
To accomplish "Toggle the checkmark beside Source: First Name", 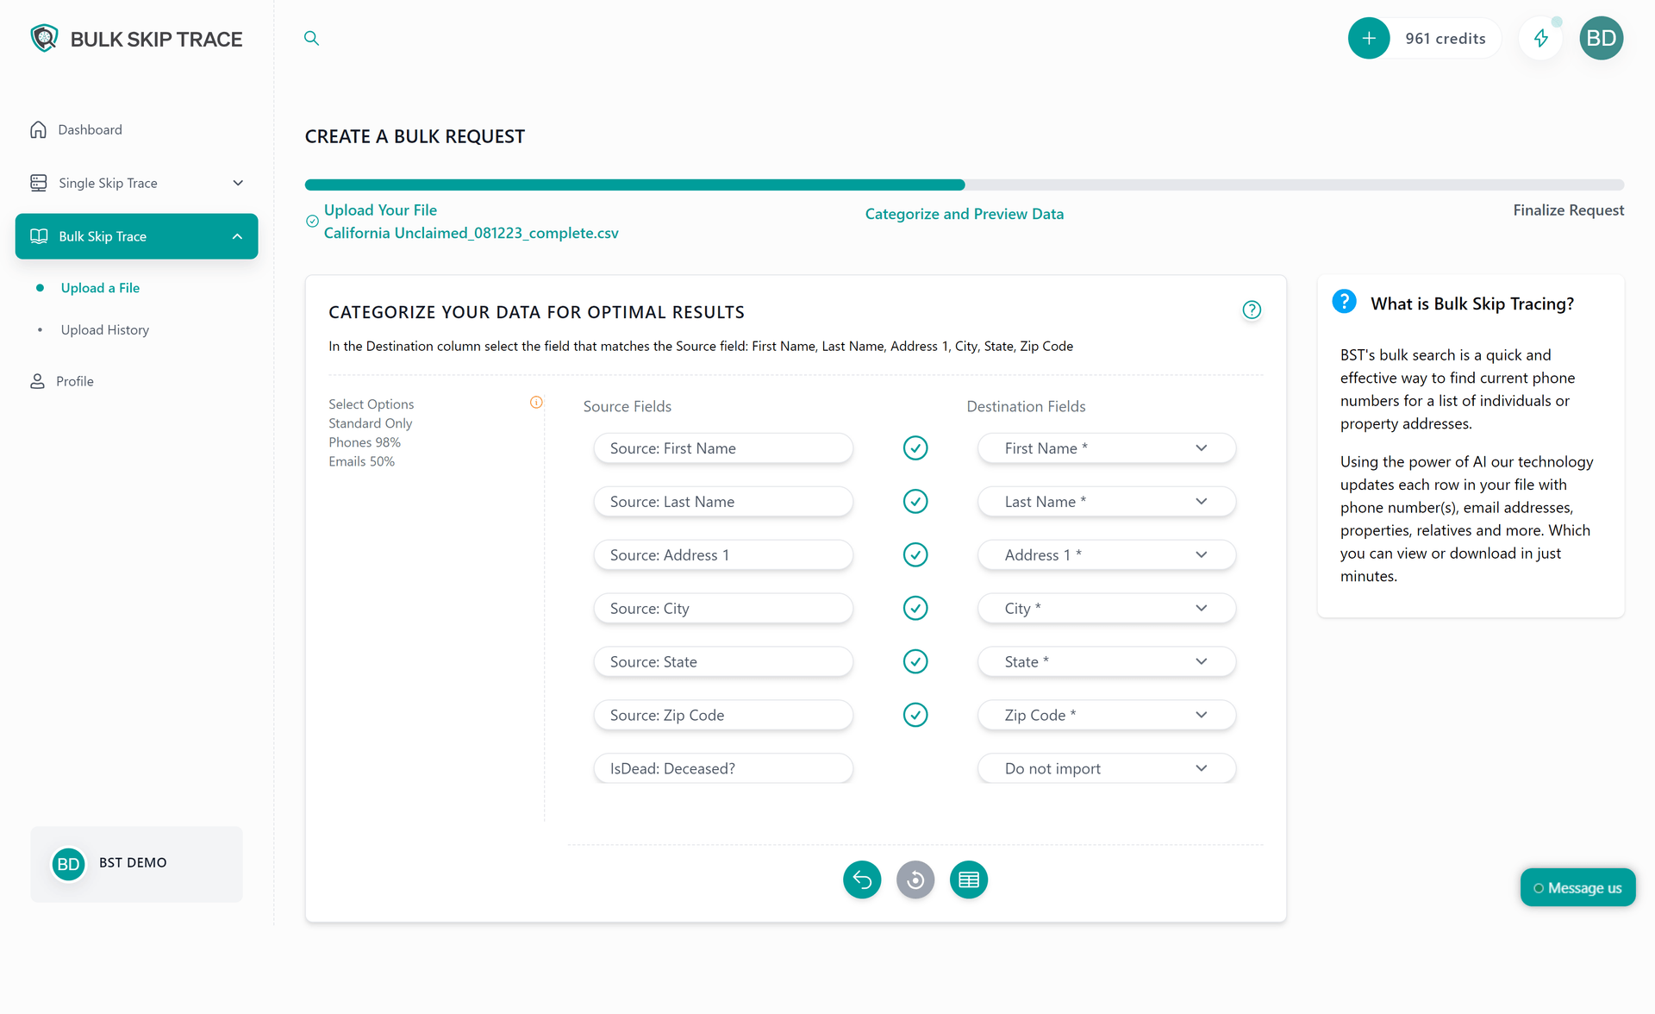I will 915,448.
